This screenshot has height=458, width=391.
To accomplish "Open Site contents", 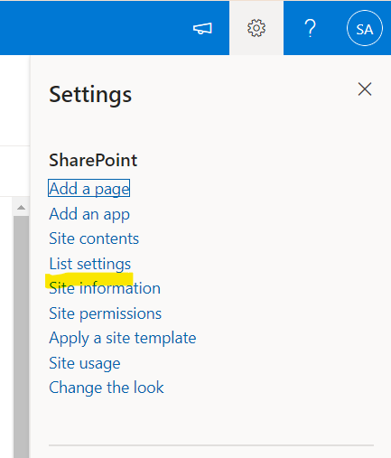I will pos(94,238).
